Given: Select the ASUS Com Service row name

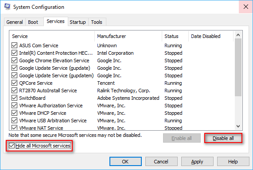Looking at the screenshot, I should (x=39, y=45).
